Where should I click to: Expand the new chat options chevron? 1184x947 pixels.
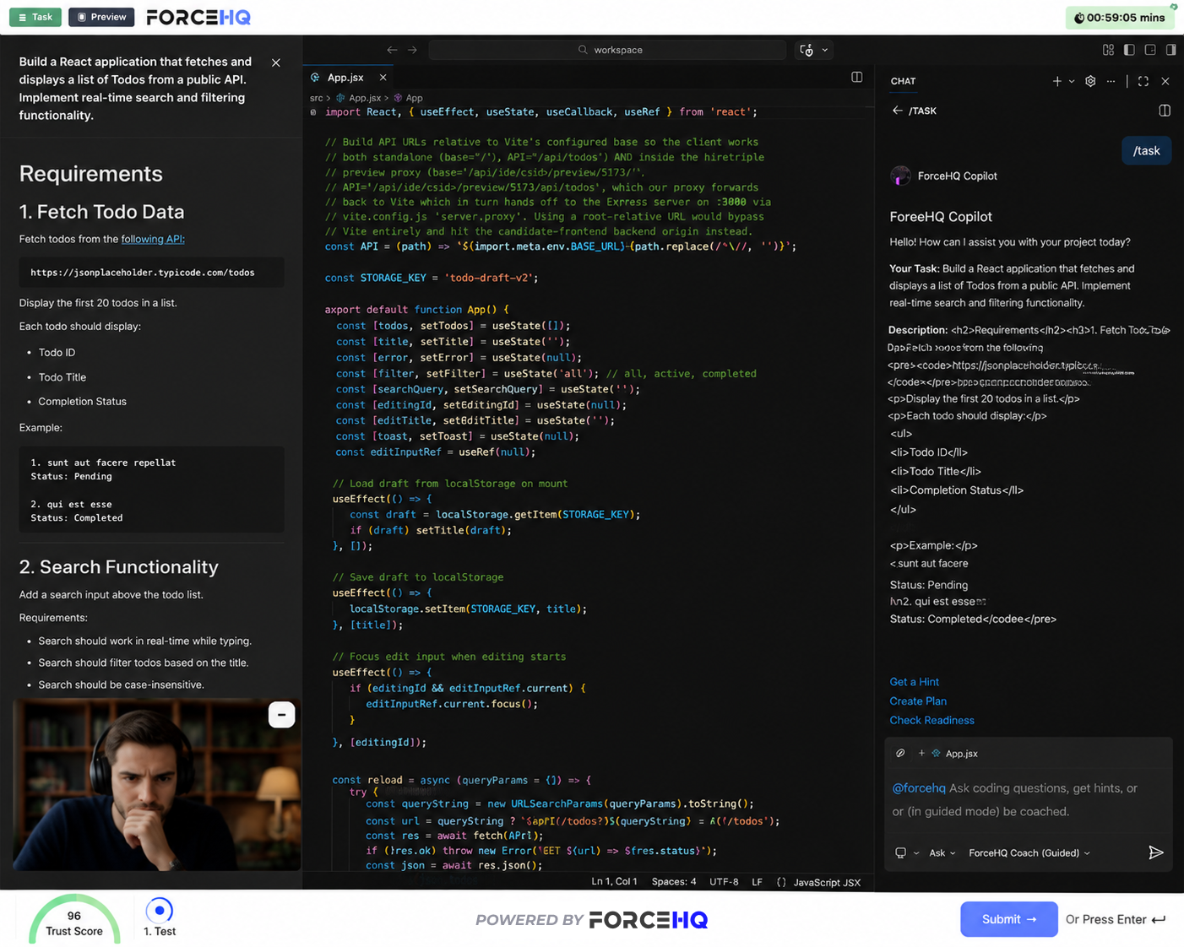(x=1072, y=81)
